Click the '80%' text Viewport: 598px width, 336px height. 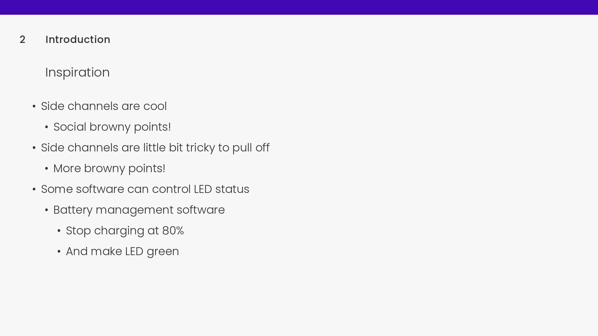173,231
